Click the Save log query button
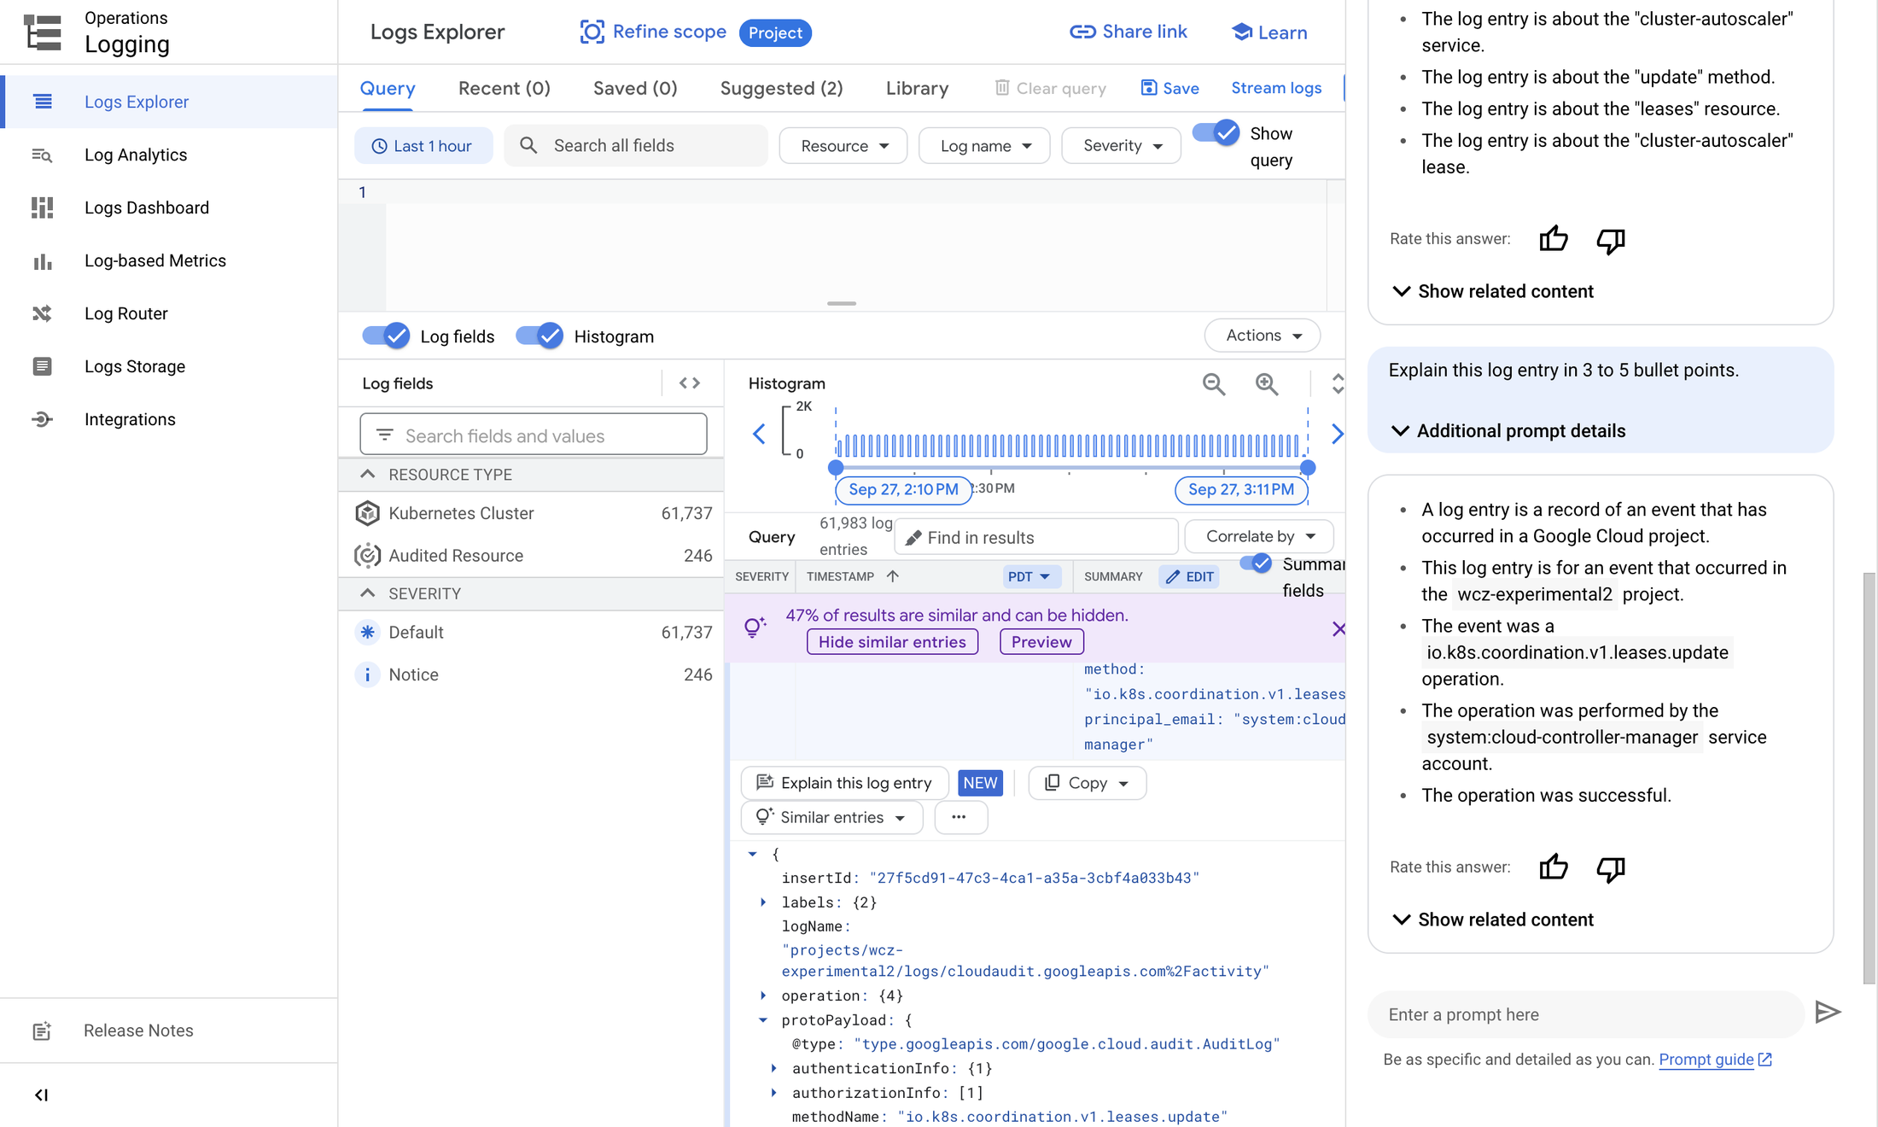This screenshot has height=1127, width=1878. click(x=1169, y=89)
